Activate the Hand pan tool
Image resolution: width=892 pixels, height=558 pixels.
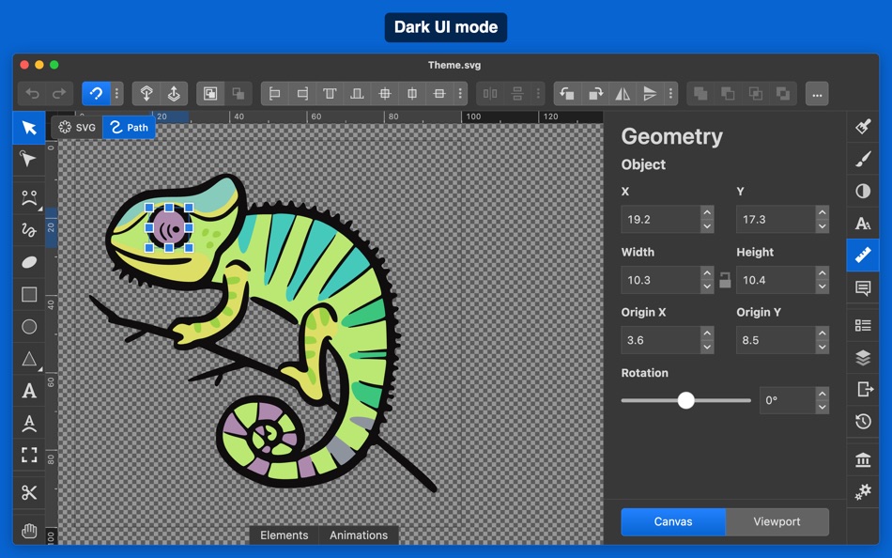pos(28,531)
